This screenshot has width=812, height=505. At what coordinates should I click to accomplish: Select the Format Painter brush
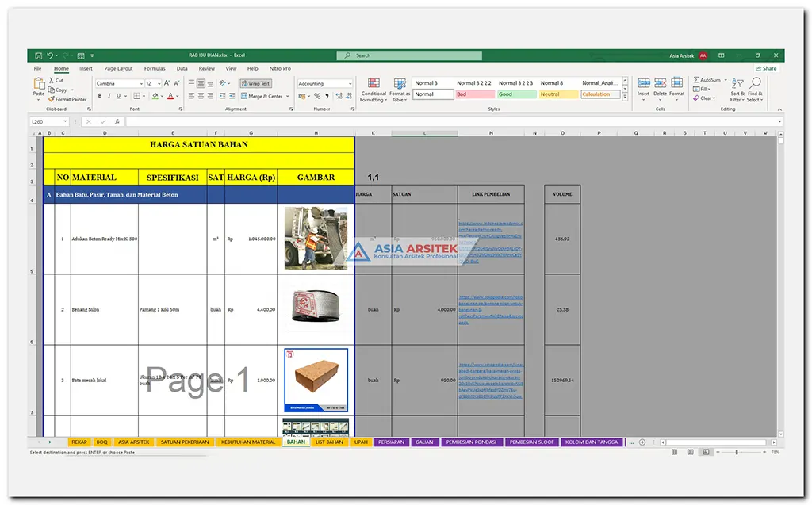point(52,99)
